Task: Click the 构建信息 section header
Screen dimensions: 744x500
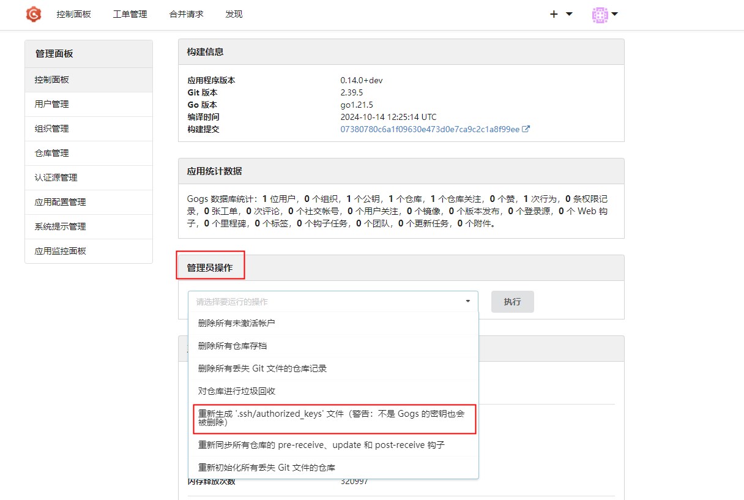Action: tap(401, 52)
